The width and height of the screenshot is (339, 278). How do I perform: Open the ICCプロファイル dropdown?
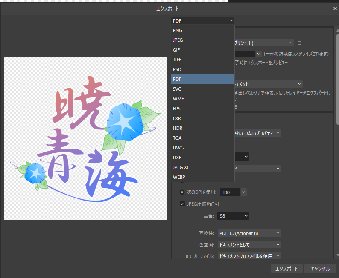(249, 256)
